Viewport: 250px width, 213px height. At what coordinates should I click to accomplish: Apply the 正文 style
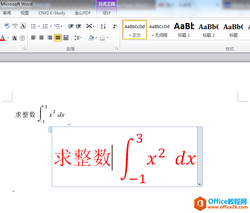134,29
